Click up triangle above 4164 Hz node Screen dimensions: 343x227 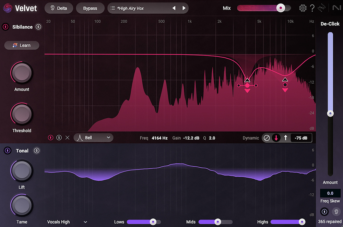coord(247,80)
